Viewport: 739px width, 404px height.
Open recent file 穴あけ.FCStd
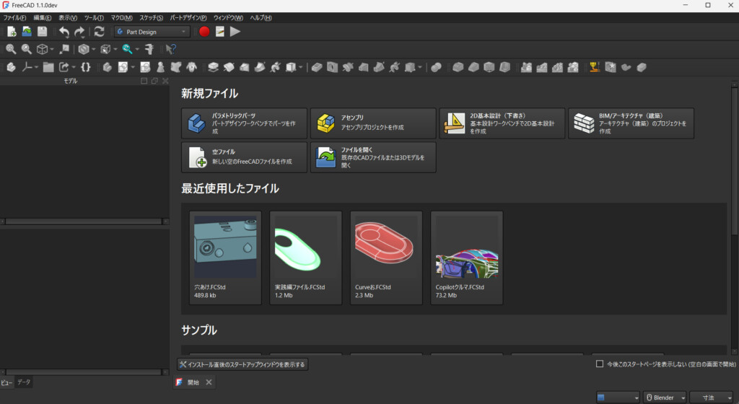(225, 258)
